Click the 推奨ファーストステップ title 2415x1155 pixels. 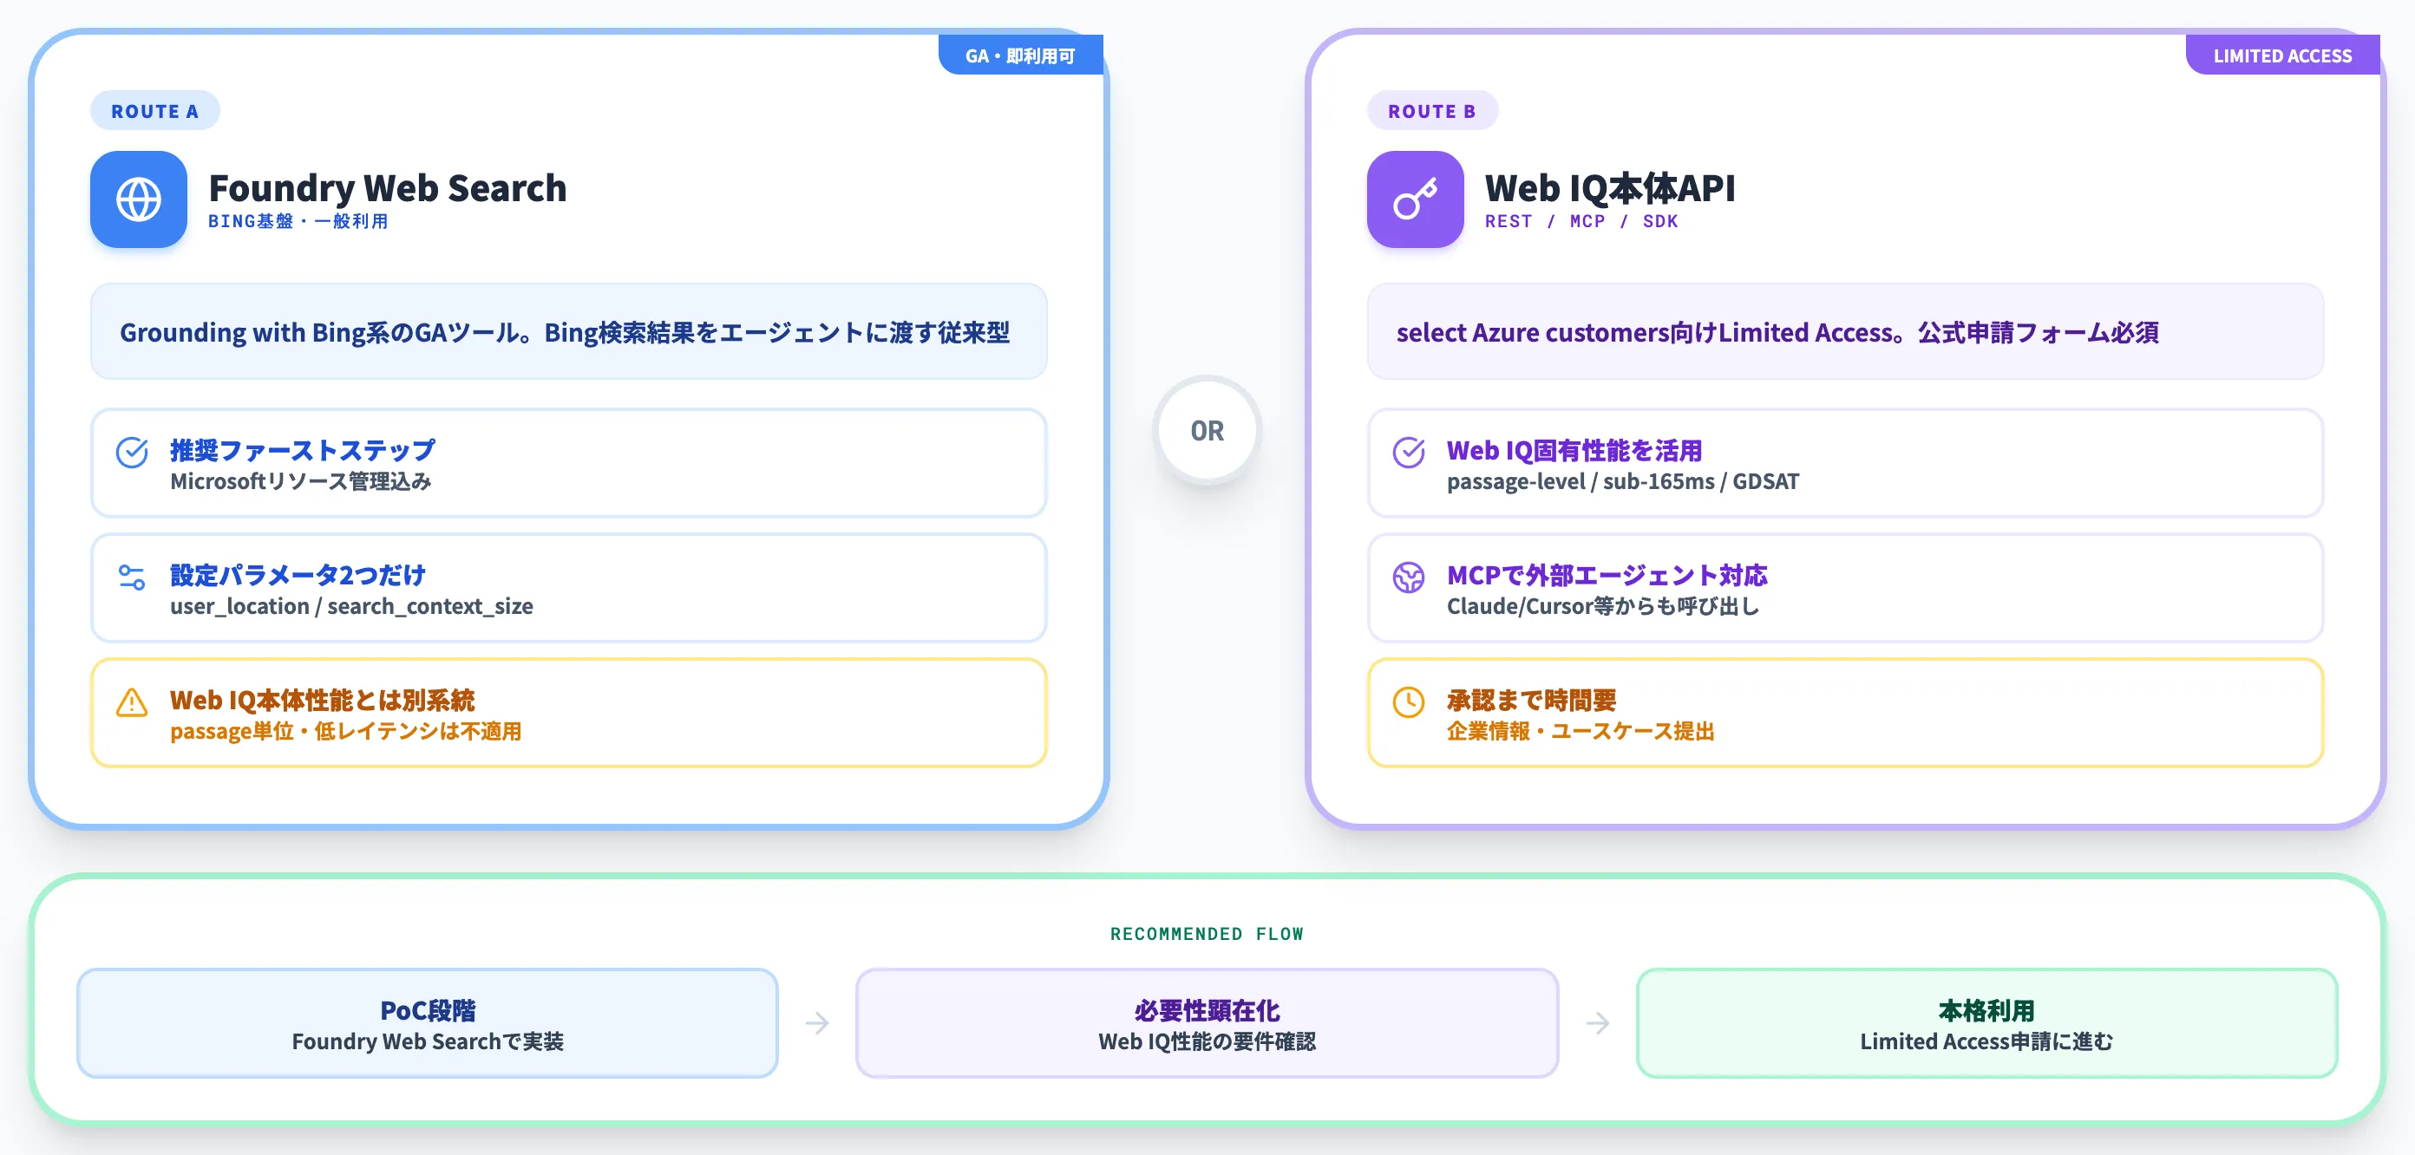(x=303, y=451)
